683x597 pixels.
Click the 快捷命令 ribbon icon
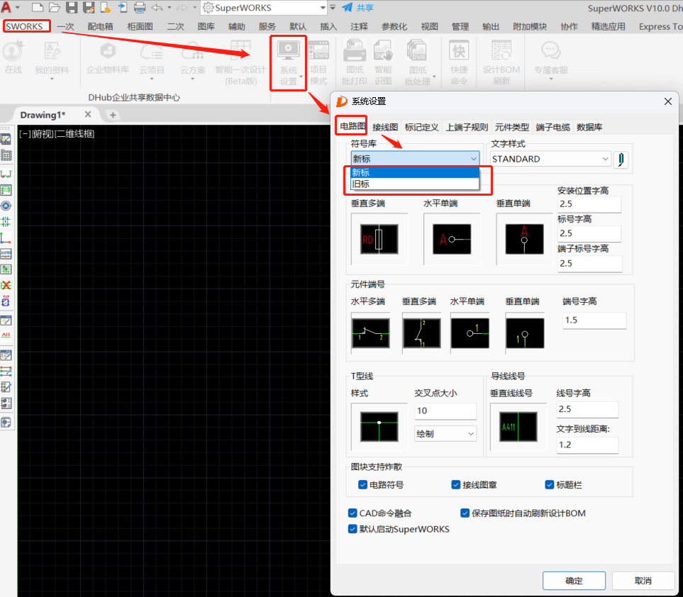[459, 62]
